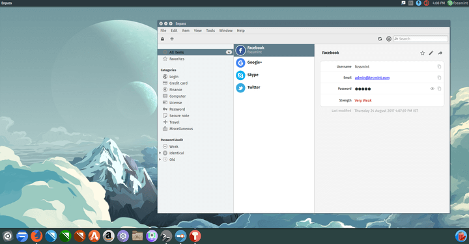Click the masked password dots

pos(363,89)
